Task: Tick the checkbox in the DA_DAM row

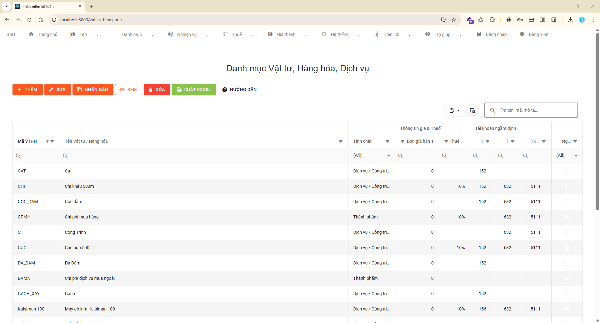Action: [567, 263]
